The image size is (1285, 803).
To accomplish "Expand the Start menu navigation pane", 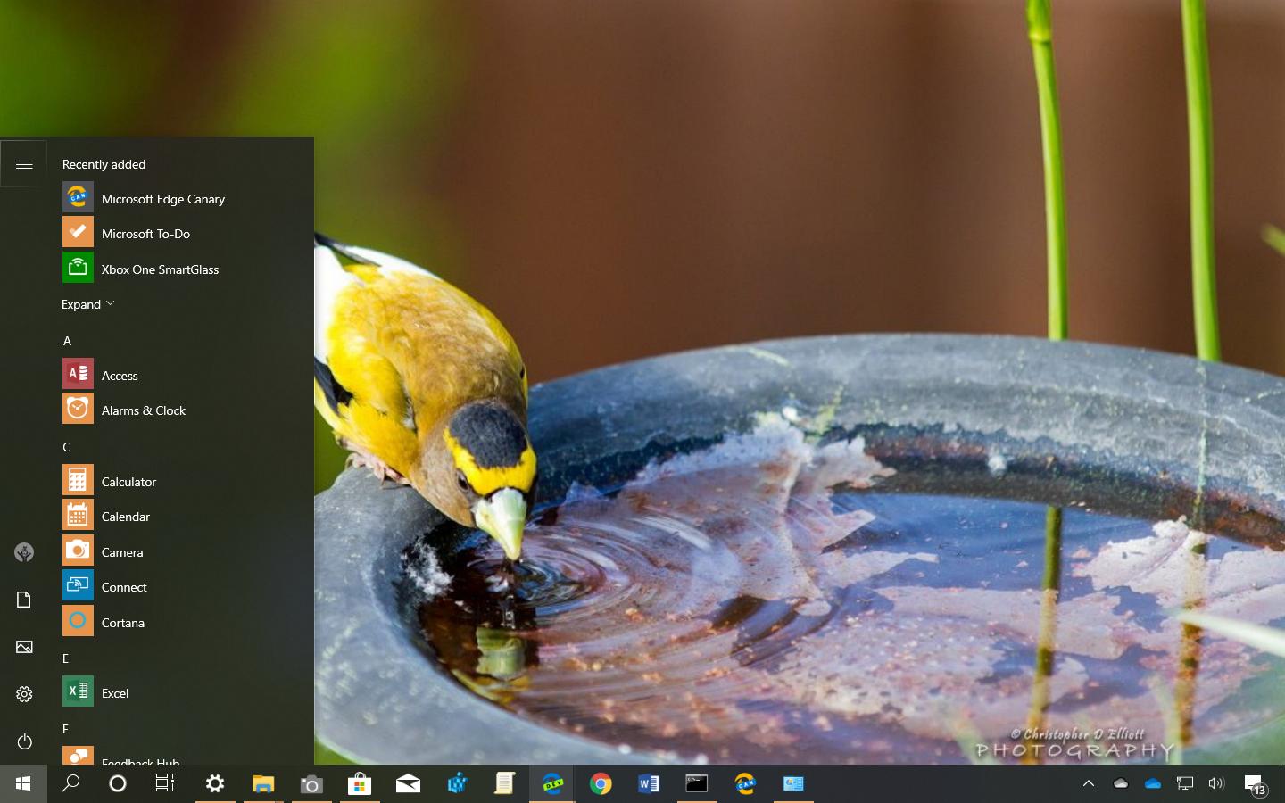I will [x=24, y=162].
